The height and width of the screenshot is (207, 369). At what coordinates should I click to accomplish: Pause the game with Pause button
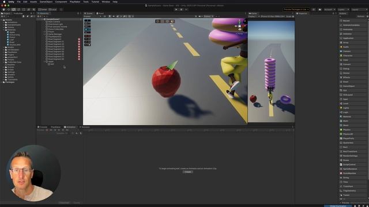181,10
